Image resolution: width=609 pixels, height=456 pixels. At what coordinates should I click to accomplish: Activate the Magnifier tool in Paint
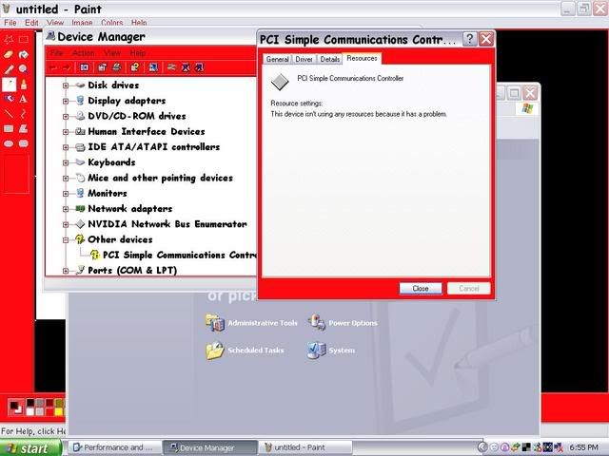pyautogui.click(x=23, y=69)
